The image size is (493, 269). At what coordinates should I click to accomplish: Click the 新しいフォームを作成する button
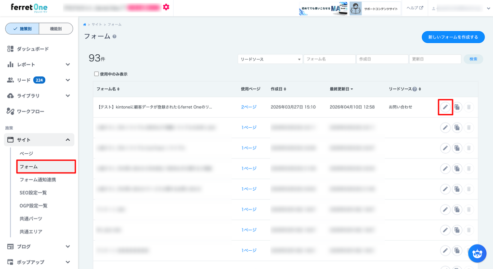pyautogui.click(x=453, y=37)
